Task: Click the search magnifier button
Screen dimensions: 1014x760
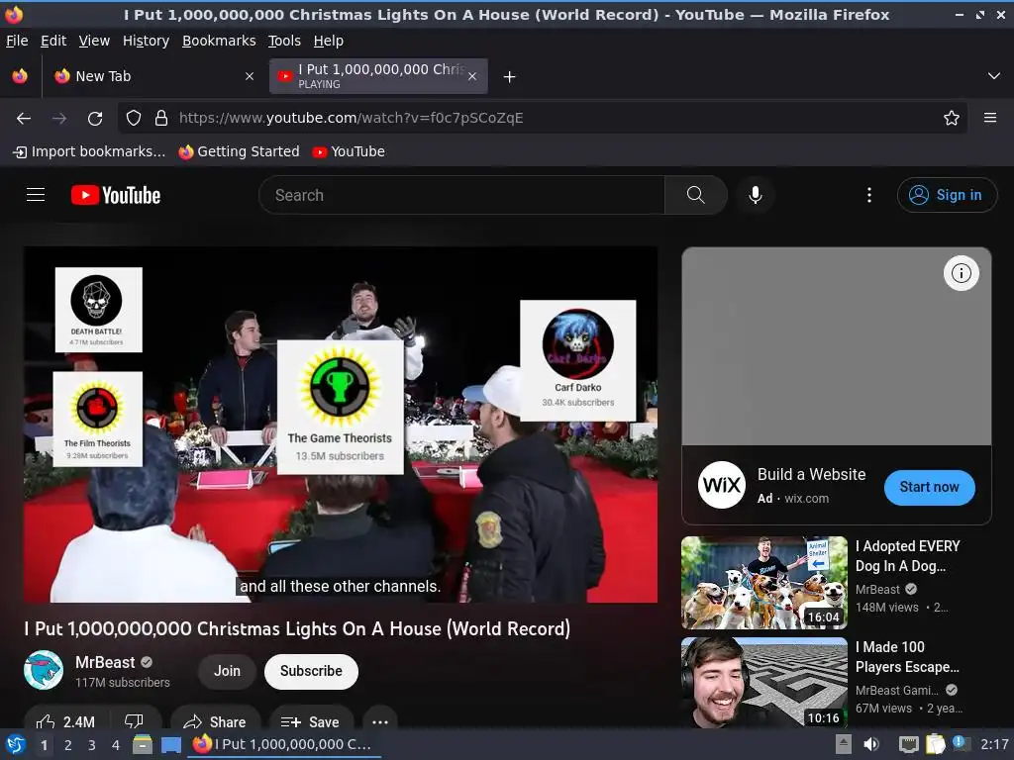Action: coord(696,195)
